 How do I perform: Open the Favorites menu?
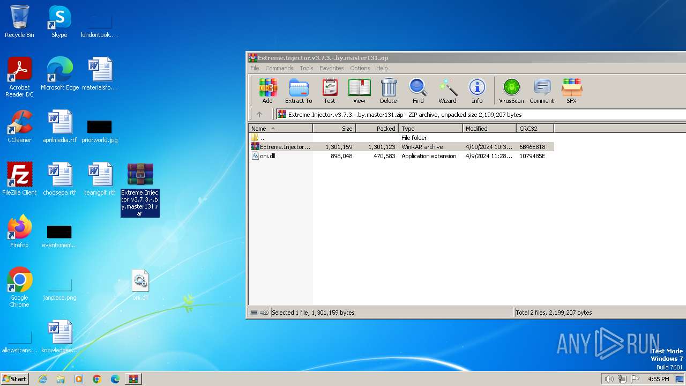click(x=332, y=68)
